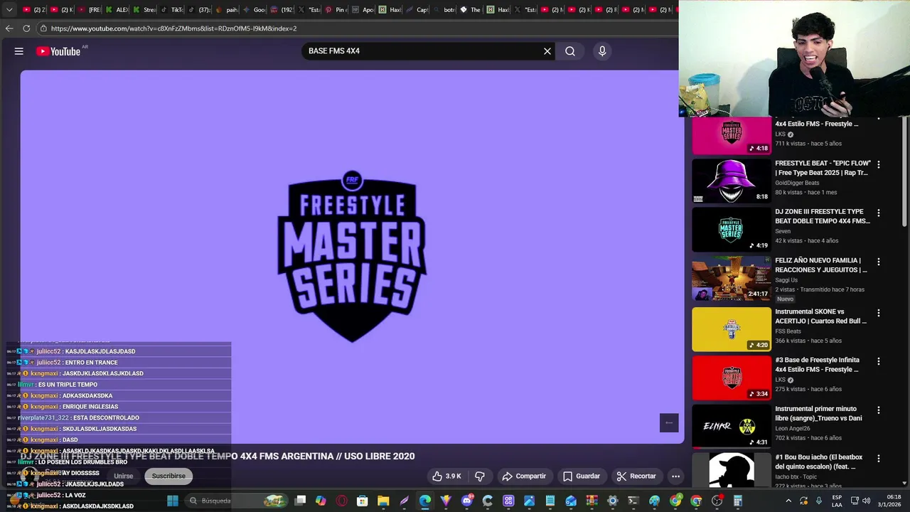Open Calculator from the taskbar
The image size is (910, 512).
[x=738, y=501]
